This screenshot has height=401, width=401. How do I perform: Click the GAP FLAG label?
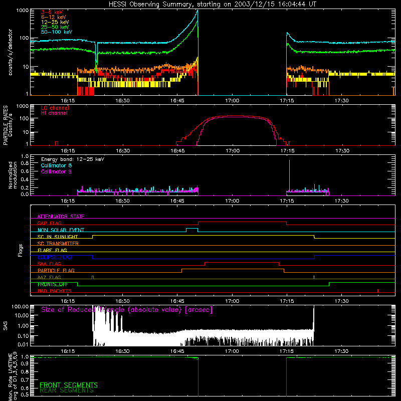tap(49, 223)
